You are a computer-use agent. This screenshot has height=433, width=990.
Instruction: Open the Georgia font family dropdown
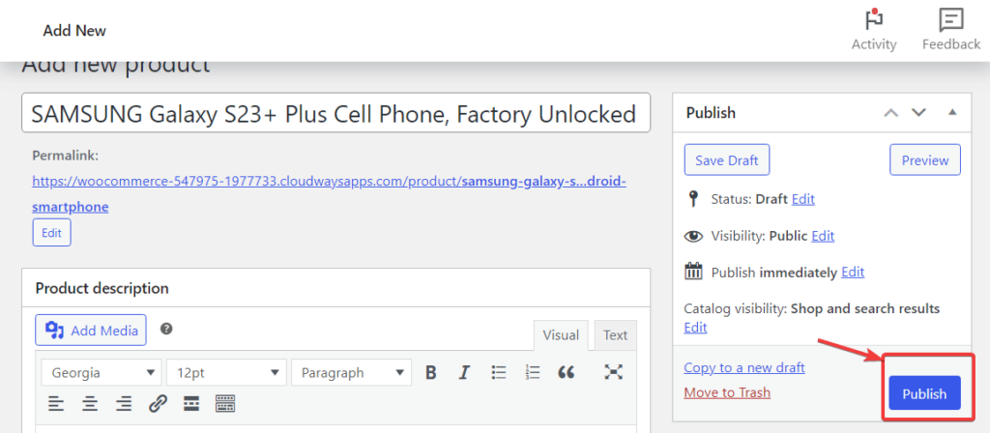click(101, 372)
